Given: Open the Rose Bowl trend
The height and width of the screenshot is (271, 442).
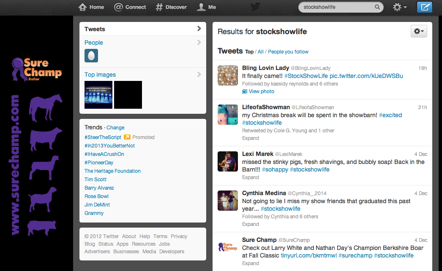Looking at the screenshot, I should [x=96, y=196].
